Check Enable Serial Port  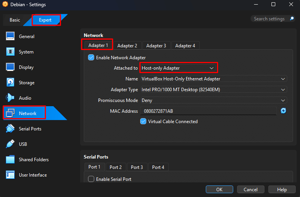(x=91, y=179)
